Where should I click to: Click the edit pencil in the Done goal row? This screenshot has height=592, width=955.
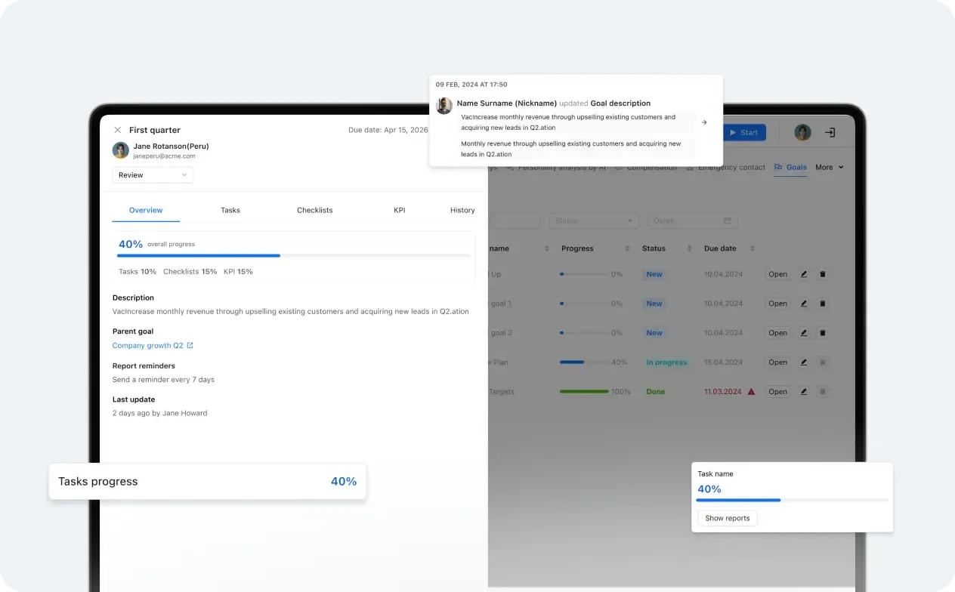(x=804, y=392)
